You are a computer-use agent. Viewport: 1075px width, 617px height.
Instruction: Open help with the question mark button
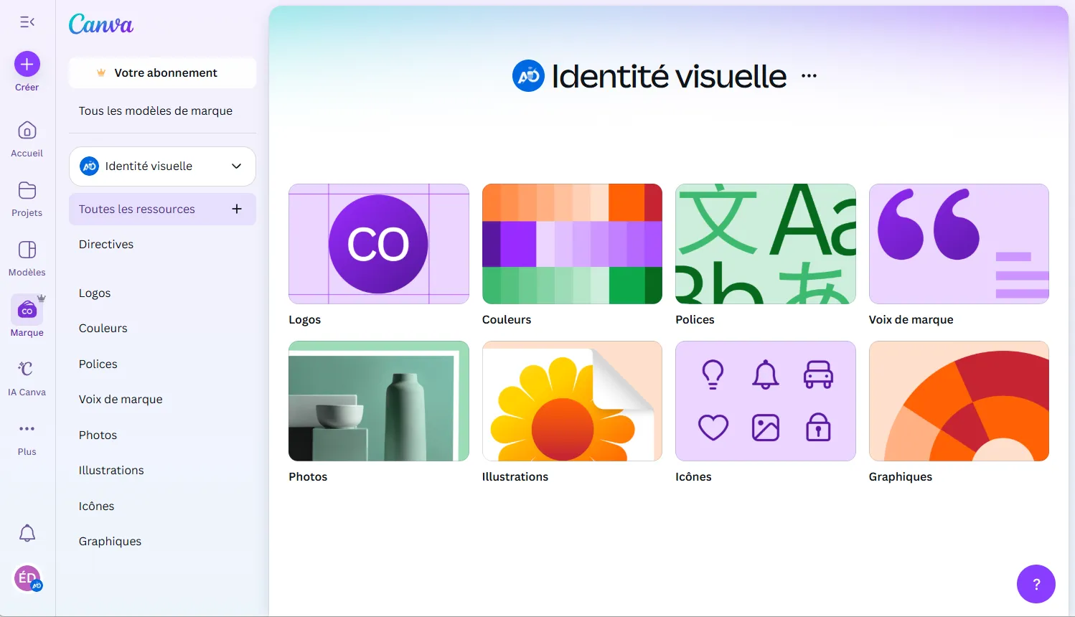pos(1036,584)
